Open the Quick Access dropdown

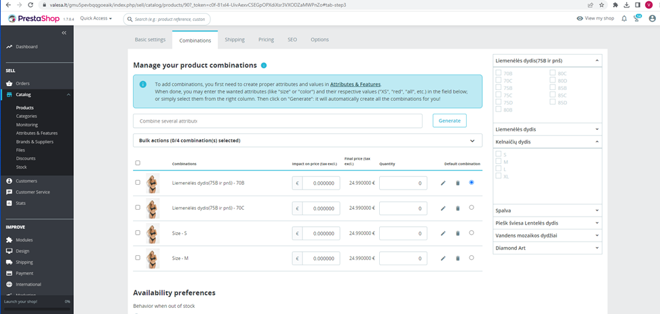[x=96, y=18]
